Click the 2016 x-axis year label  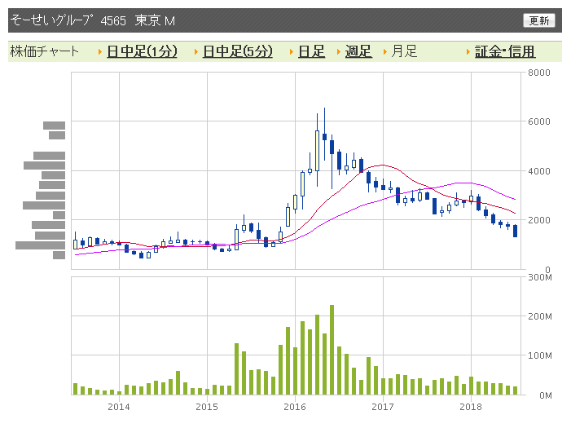point(295,407)
